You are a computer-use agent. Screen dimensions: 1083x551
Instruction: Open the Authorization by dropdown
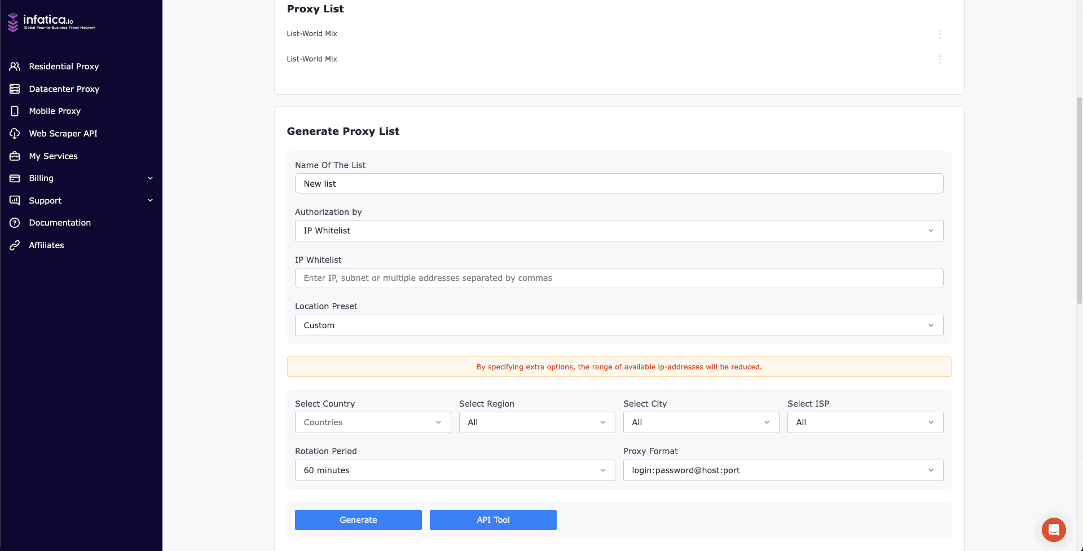point(619,231)
